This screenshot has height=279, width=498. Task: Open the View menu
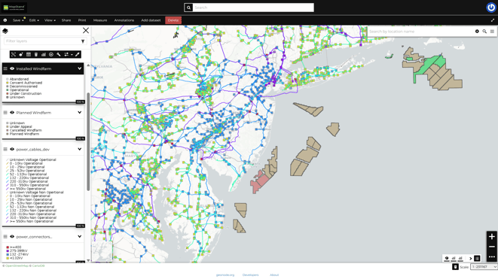coord(50,20)
